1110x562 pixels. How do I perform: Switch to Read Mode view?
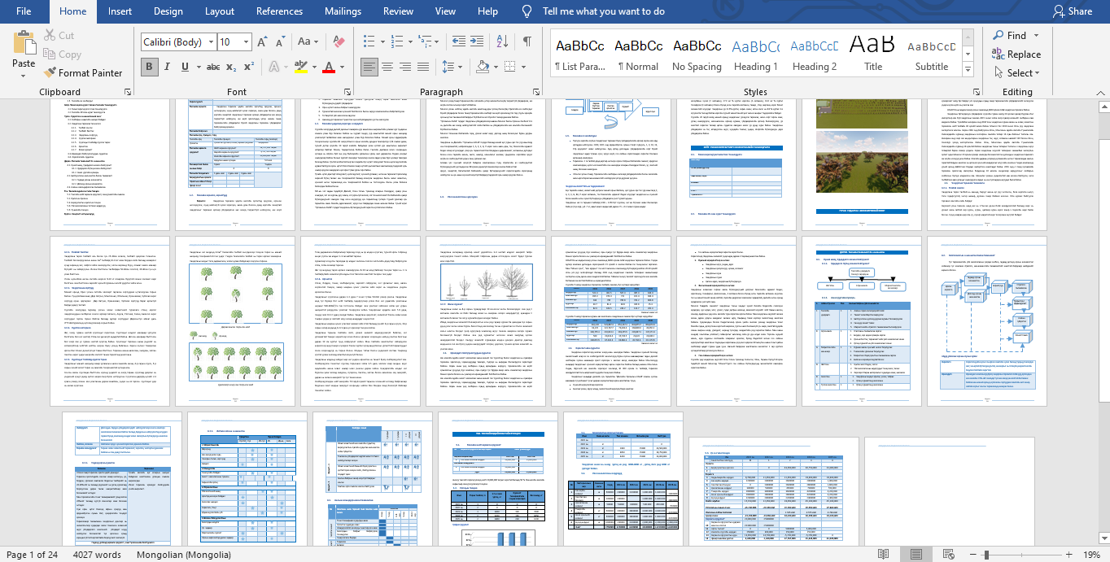click(883, 554)
